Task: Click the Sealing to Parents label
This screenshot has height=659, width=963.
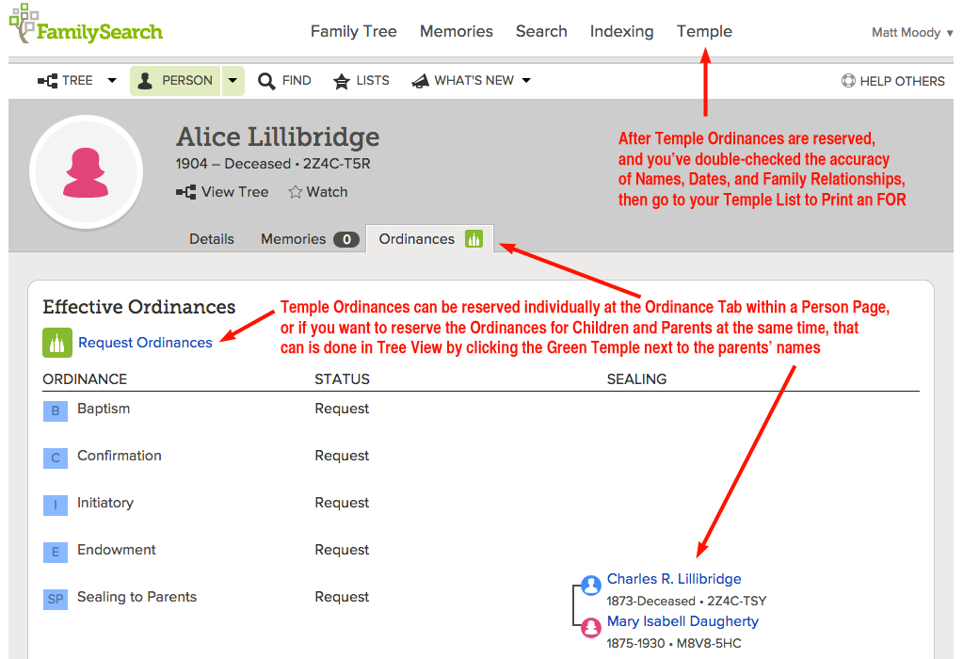Action: coord(136,597)
